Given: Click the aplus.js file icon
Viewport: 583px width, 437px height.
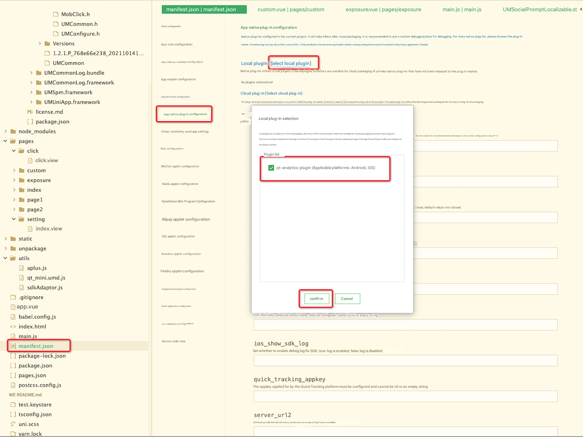Looking at the screenshot, I should 22,268.
